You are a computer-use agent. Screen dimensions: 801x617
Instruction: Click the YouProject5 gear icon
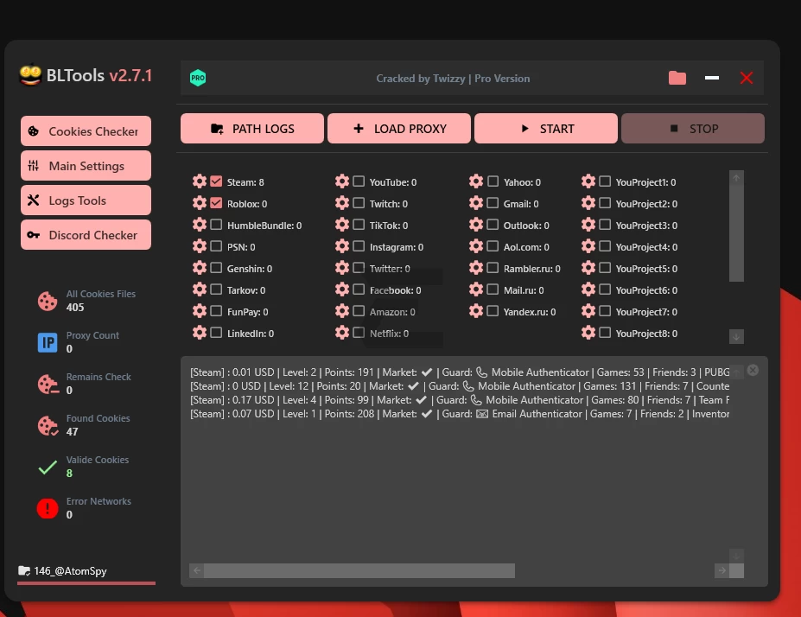[x=588, y=268]
